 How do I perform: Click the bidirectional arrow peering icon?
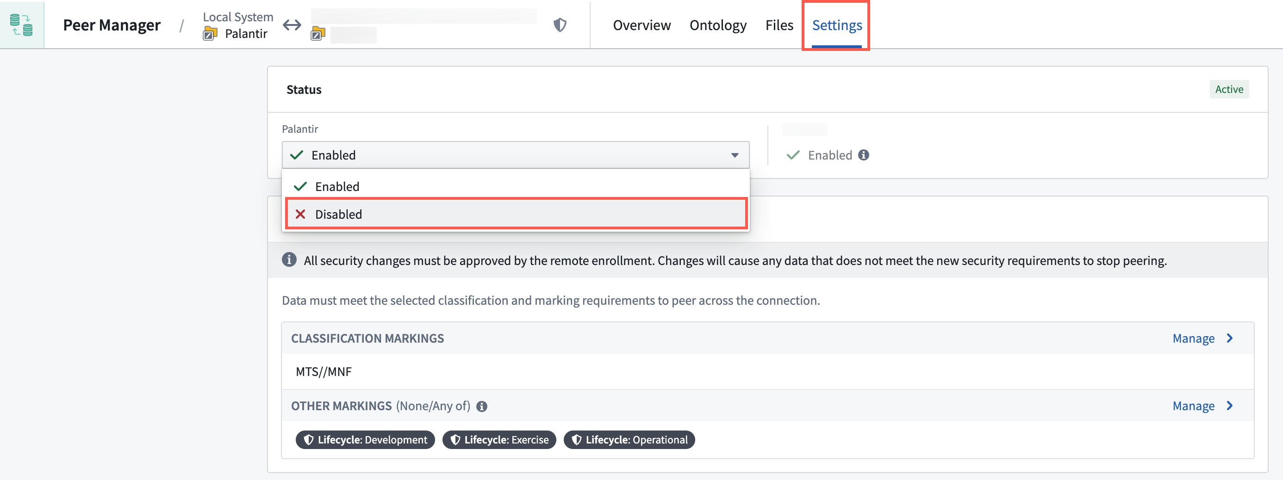(x=292, y=25)
